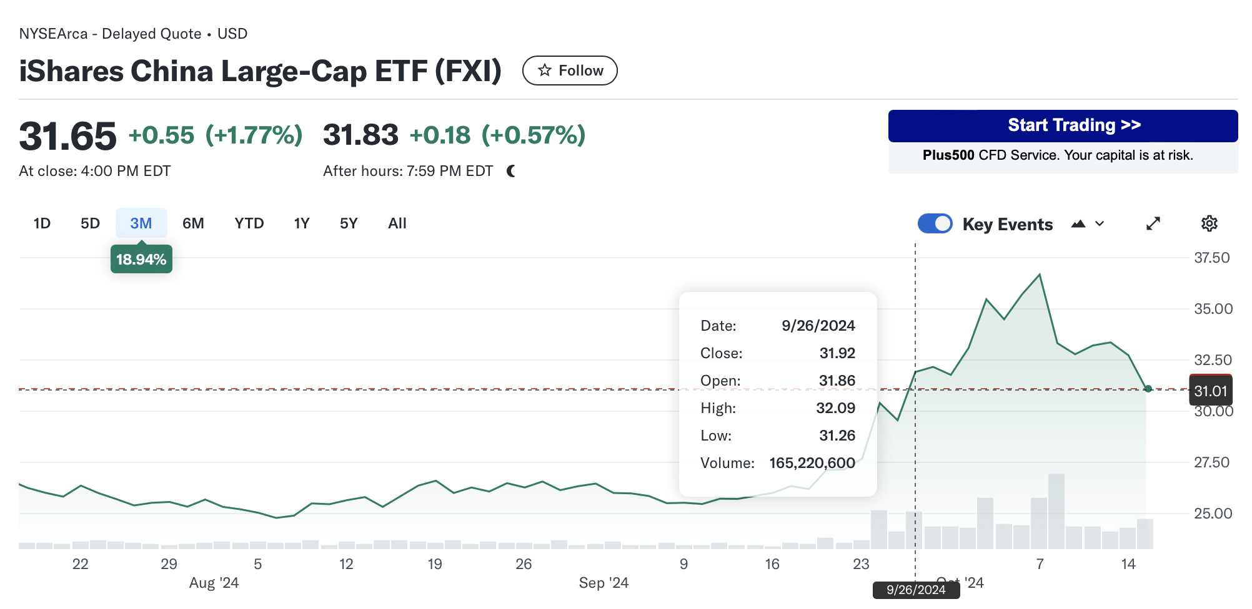
Task: Select the 1D time range
Action: [42, 223]
